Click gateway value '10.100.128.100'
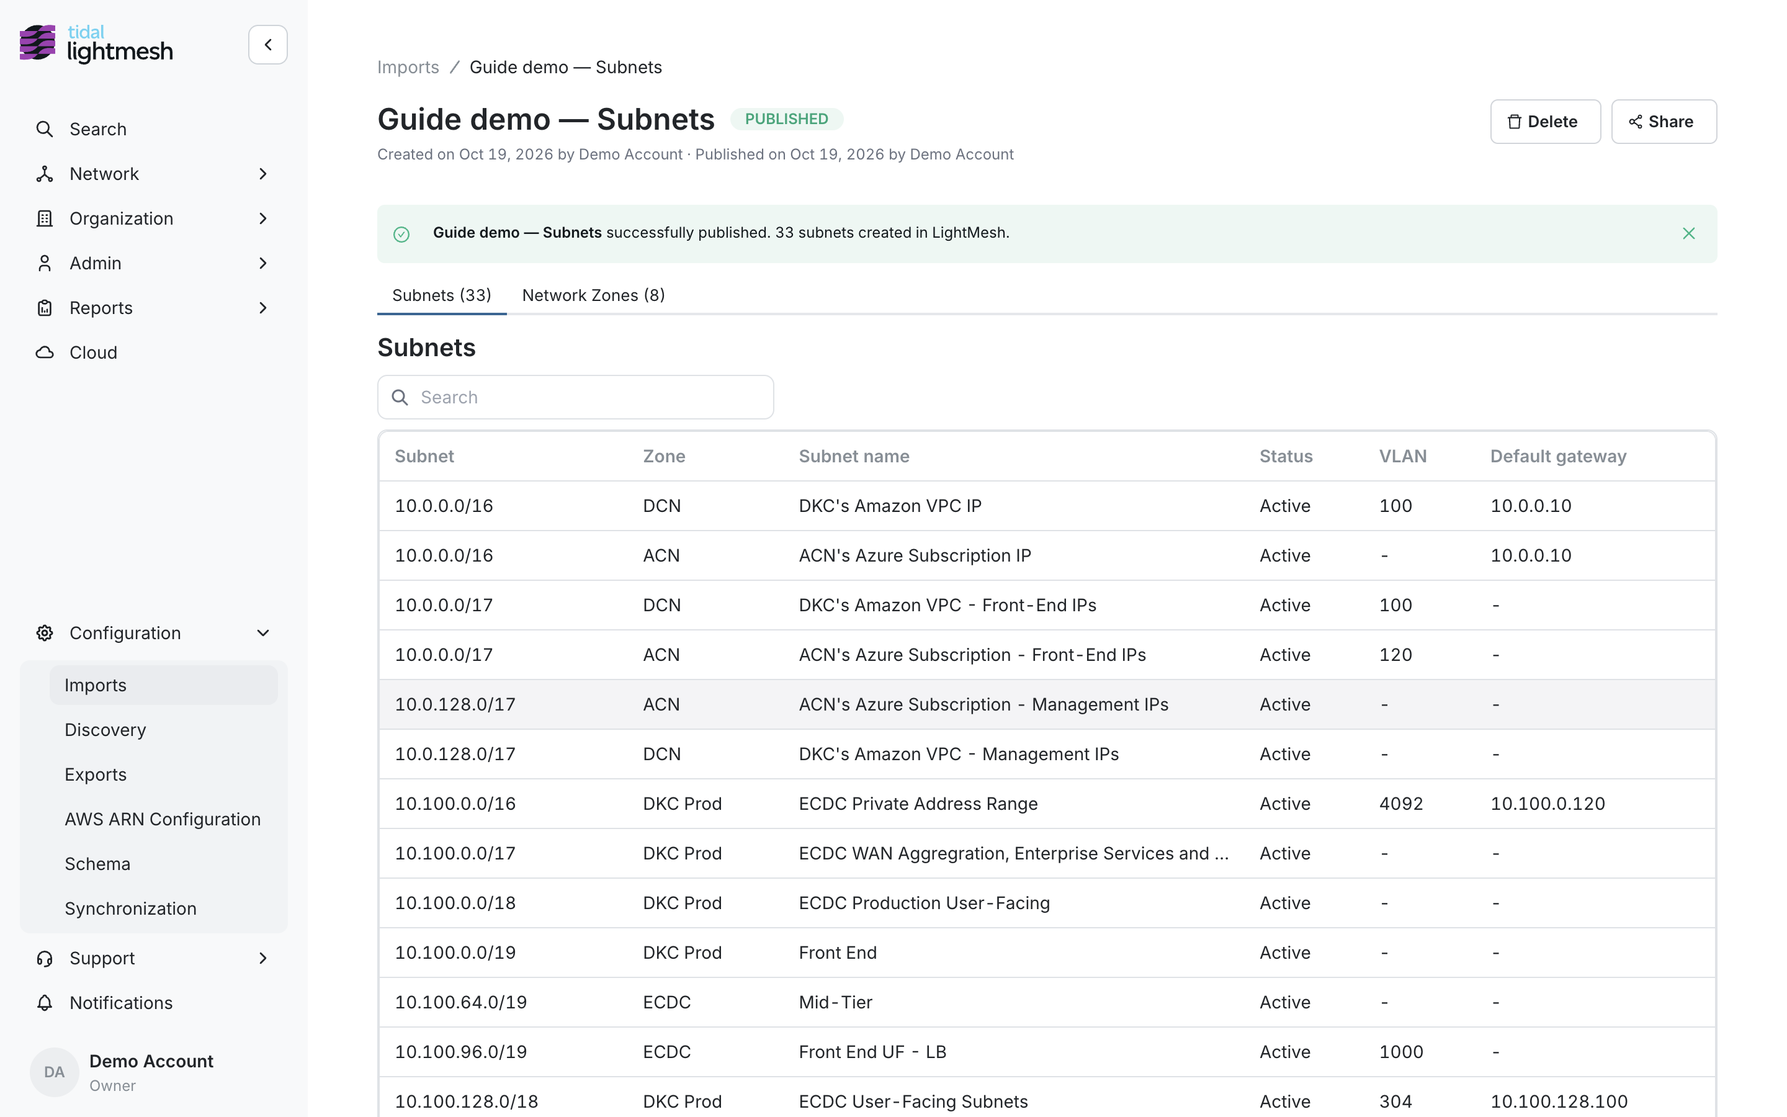This screenshot has height=1117, width=1787. point(1559,1101)
